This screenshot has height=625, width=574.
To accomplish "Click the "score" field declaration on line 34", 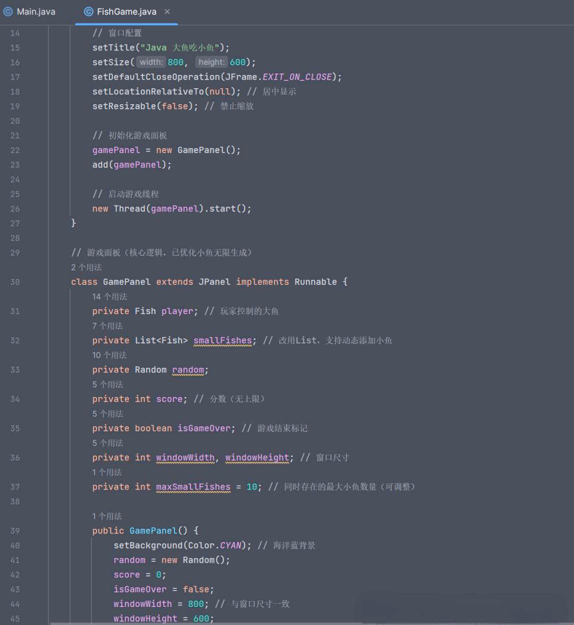I will (x=170, y=399).
